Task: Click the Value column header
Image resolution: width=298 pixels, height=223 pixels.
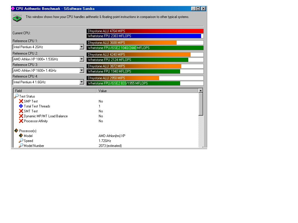Action: (x=147, y=91)
